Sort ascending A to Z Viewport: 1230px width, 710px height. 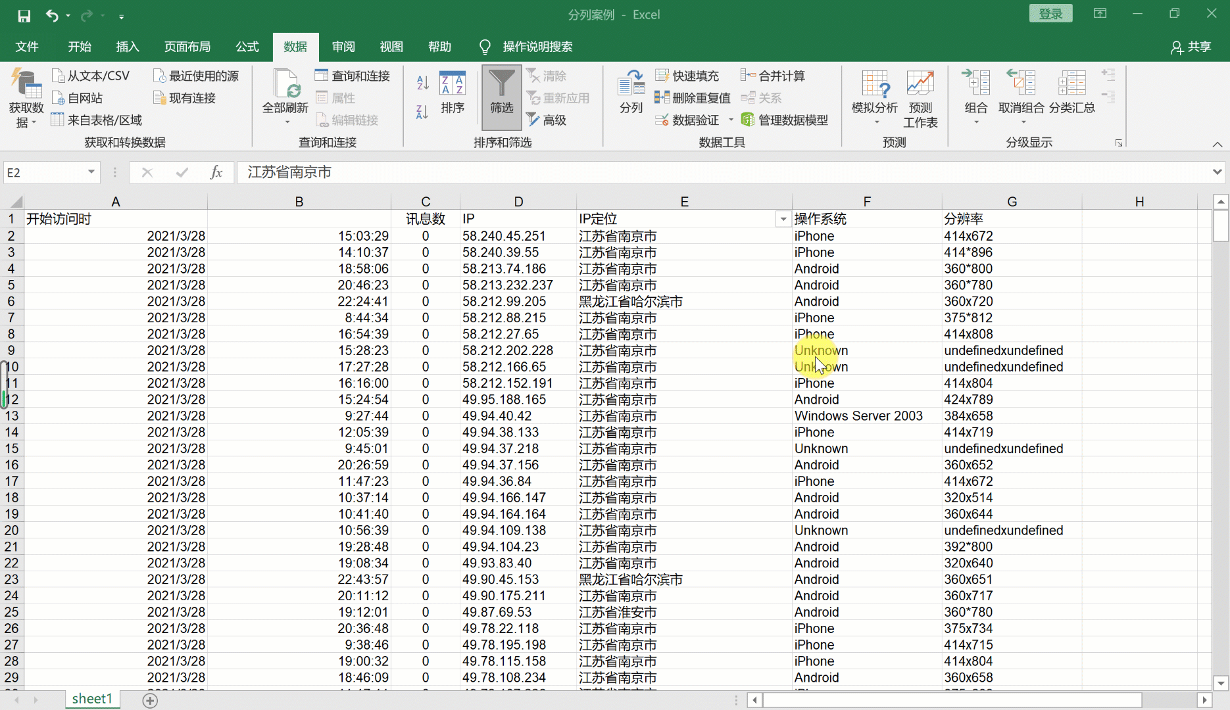(423, 83)
